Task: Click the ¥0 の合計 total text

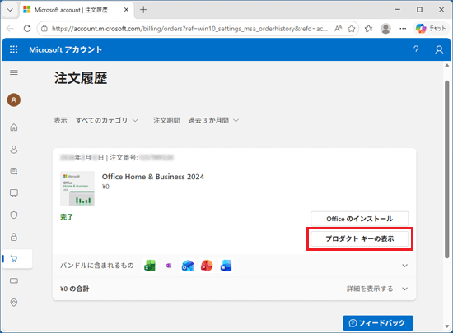Action: 74,289
